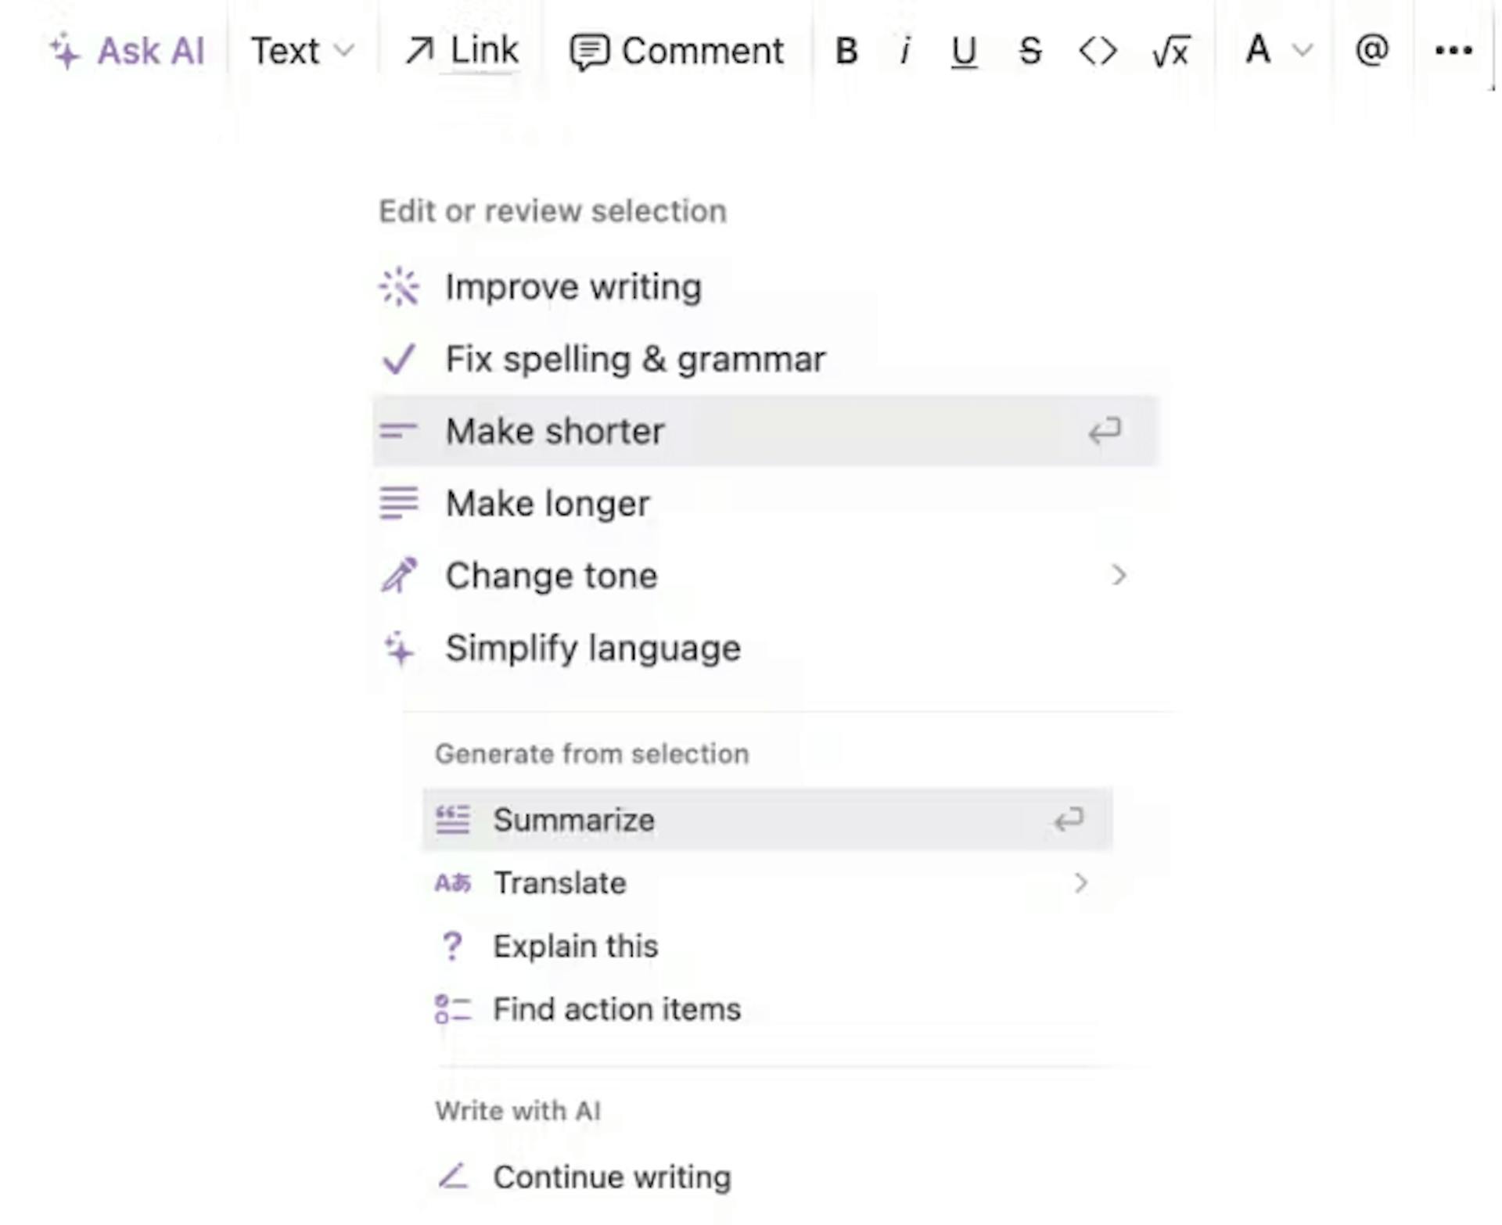Image resolution: width=1502 pixels, height=1225 pixels.
Task: Apply bold formatting to the selection
Action: [x=846, y=50]
